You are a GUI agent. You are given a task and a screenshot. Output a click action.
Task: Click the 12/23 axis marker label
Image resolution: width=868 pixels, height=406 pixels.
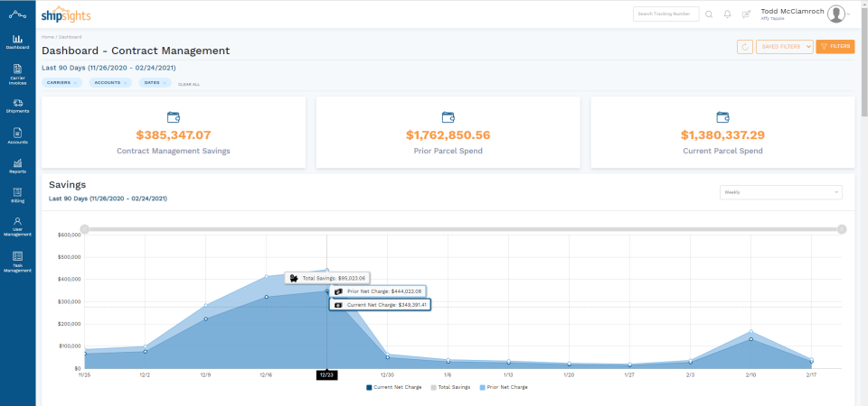tap(326, 375)
